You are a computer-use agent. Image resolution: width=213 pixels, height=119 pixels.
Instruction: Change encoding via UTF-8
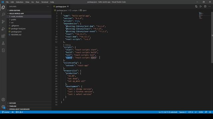(191, 112)
